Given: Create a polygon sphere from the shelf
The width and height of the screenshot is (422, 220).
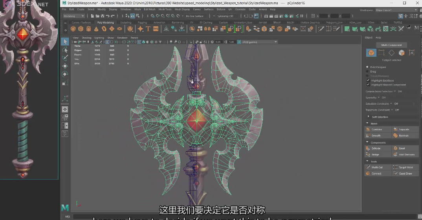Looking at the screenshot, I should (x=73, y=29).
